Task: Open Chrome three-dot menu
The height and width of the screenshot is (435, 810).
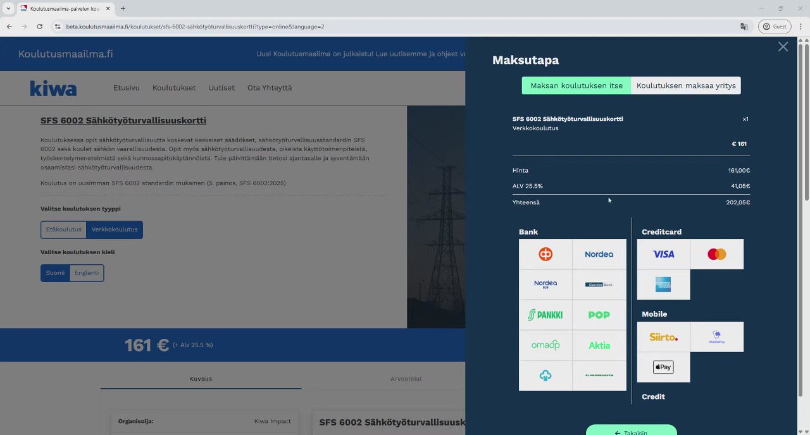Action: 801,27
